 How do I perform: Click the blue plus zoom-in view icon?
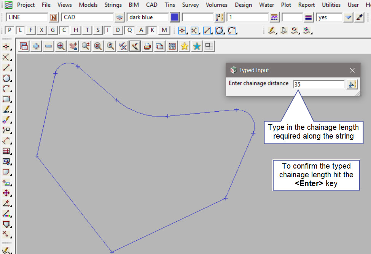tap(36, 46)
